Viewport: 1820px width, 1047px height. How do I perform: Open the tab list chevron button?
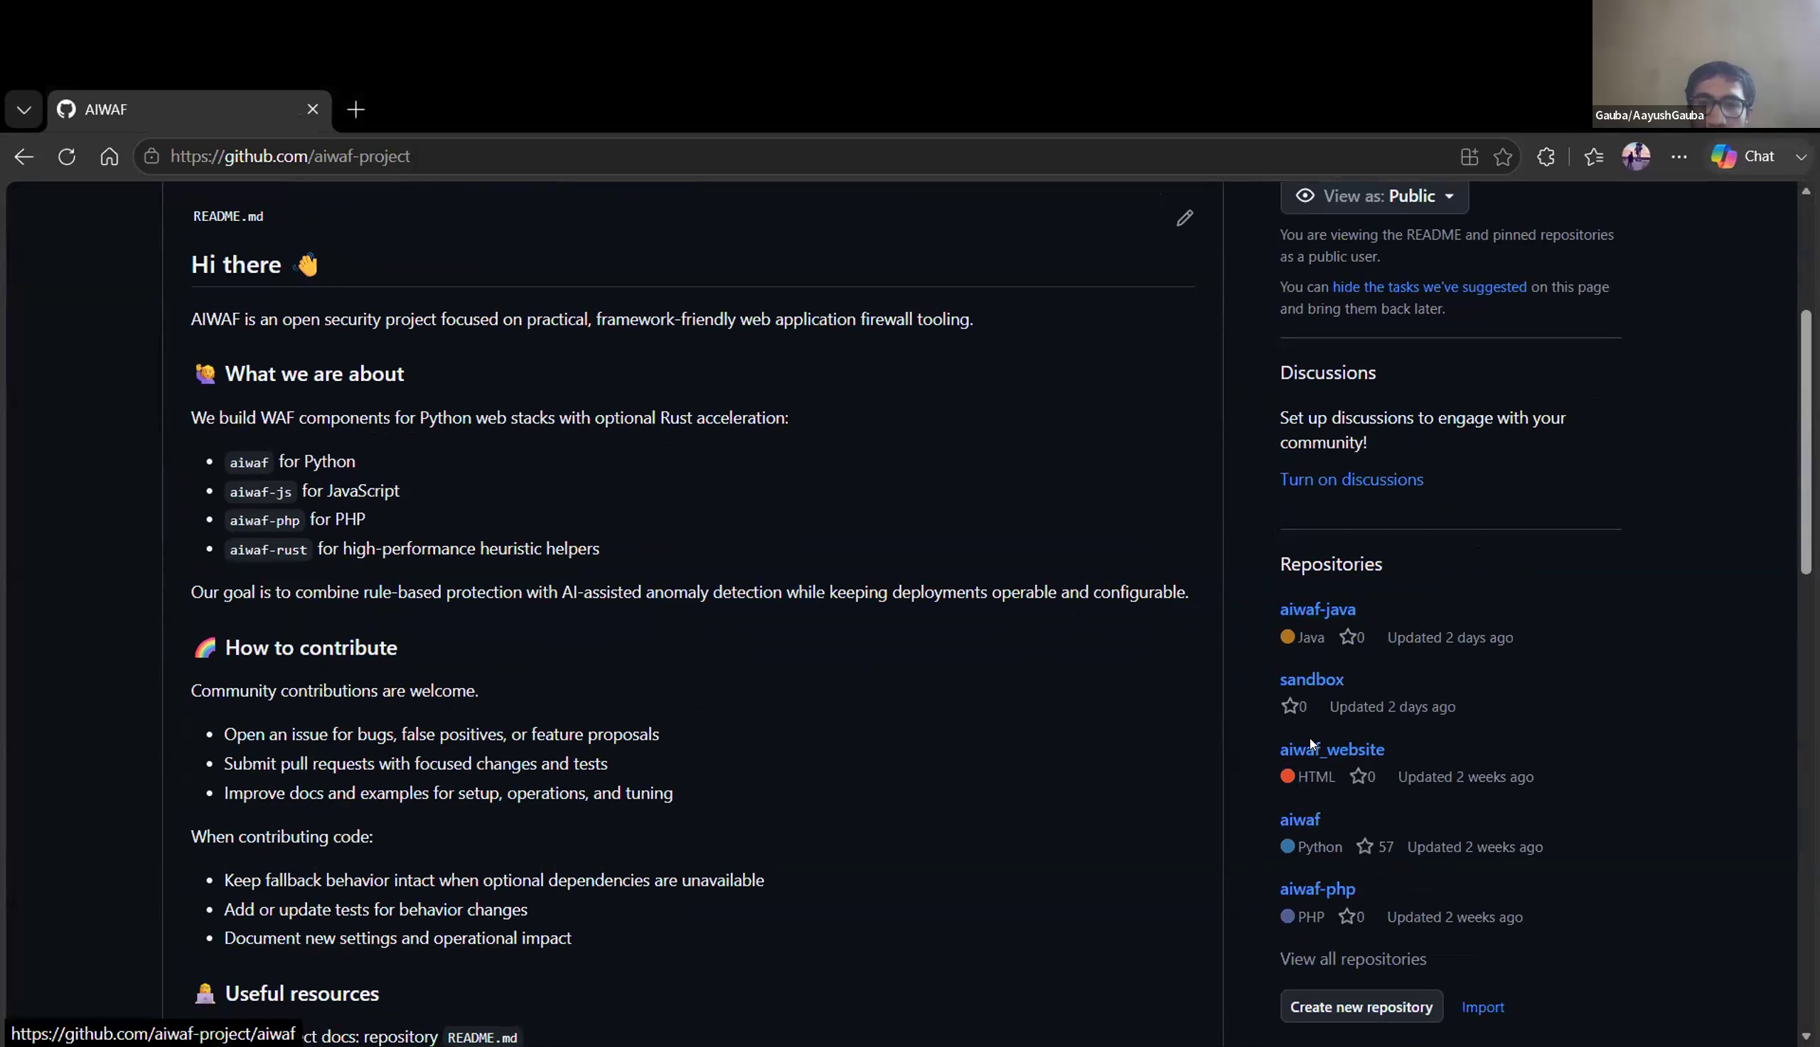23,110
